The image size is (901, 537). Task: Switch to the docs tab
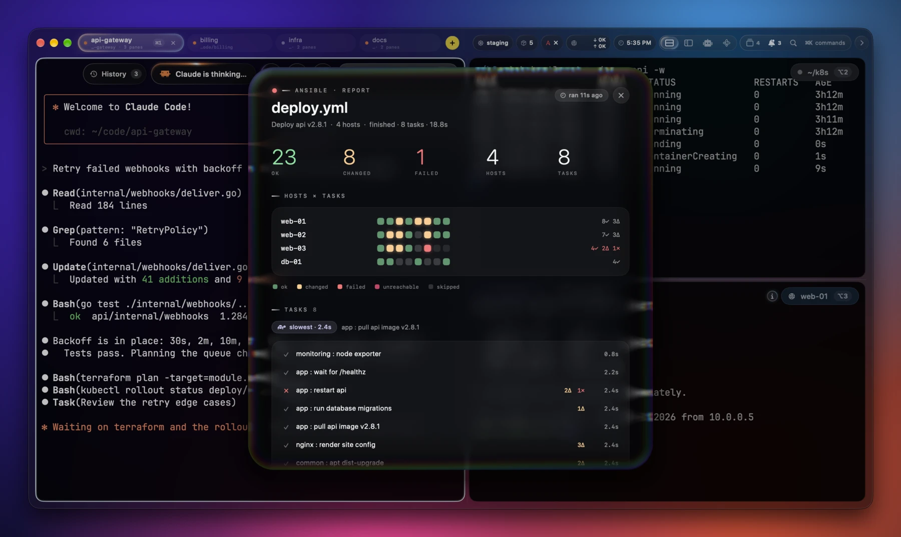pyautogui.click(x=400, y=43)
